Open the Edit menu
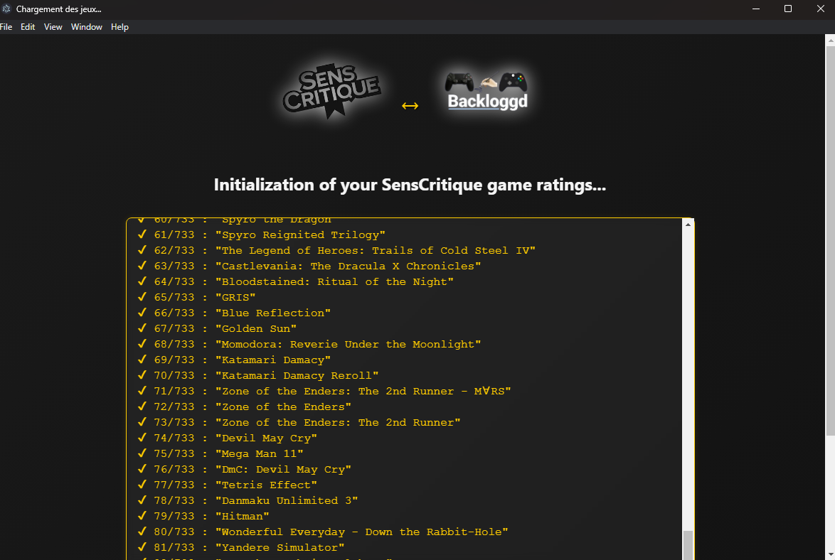 click(x=28, y=26)
